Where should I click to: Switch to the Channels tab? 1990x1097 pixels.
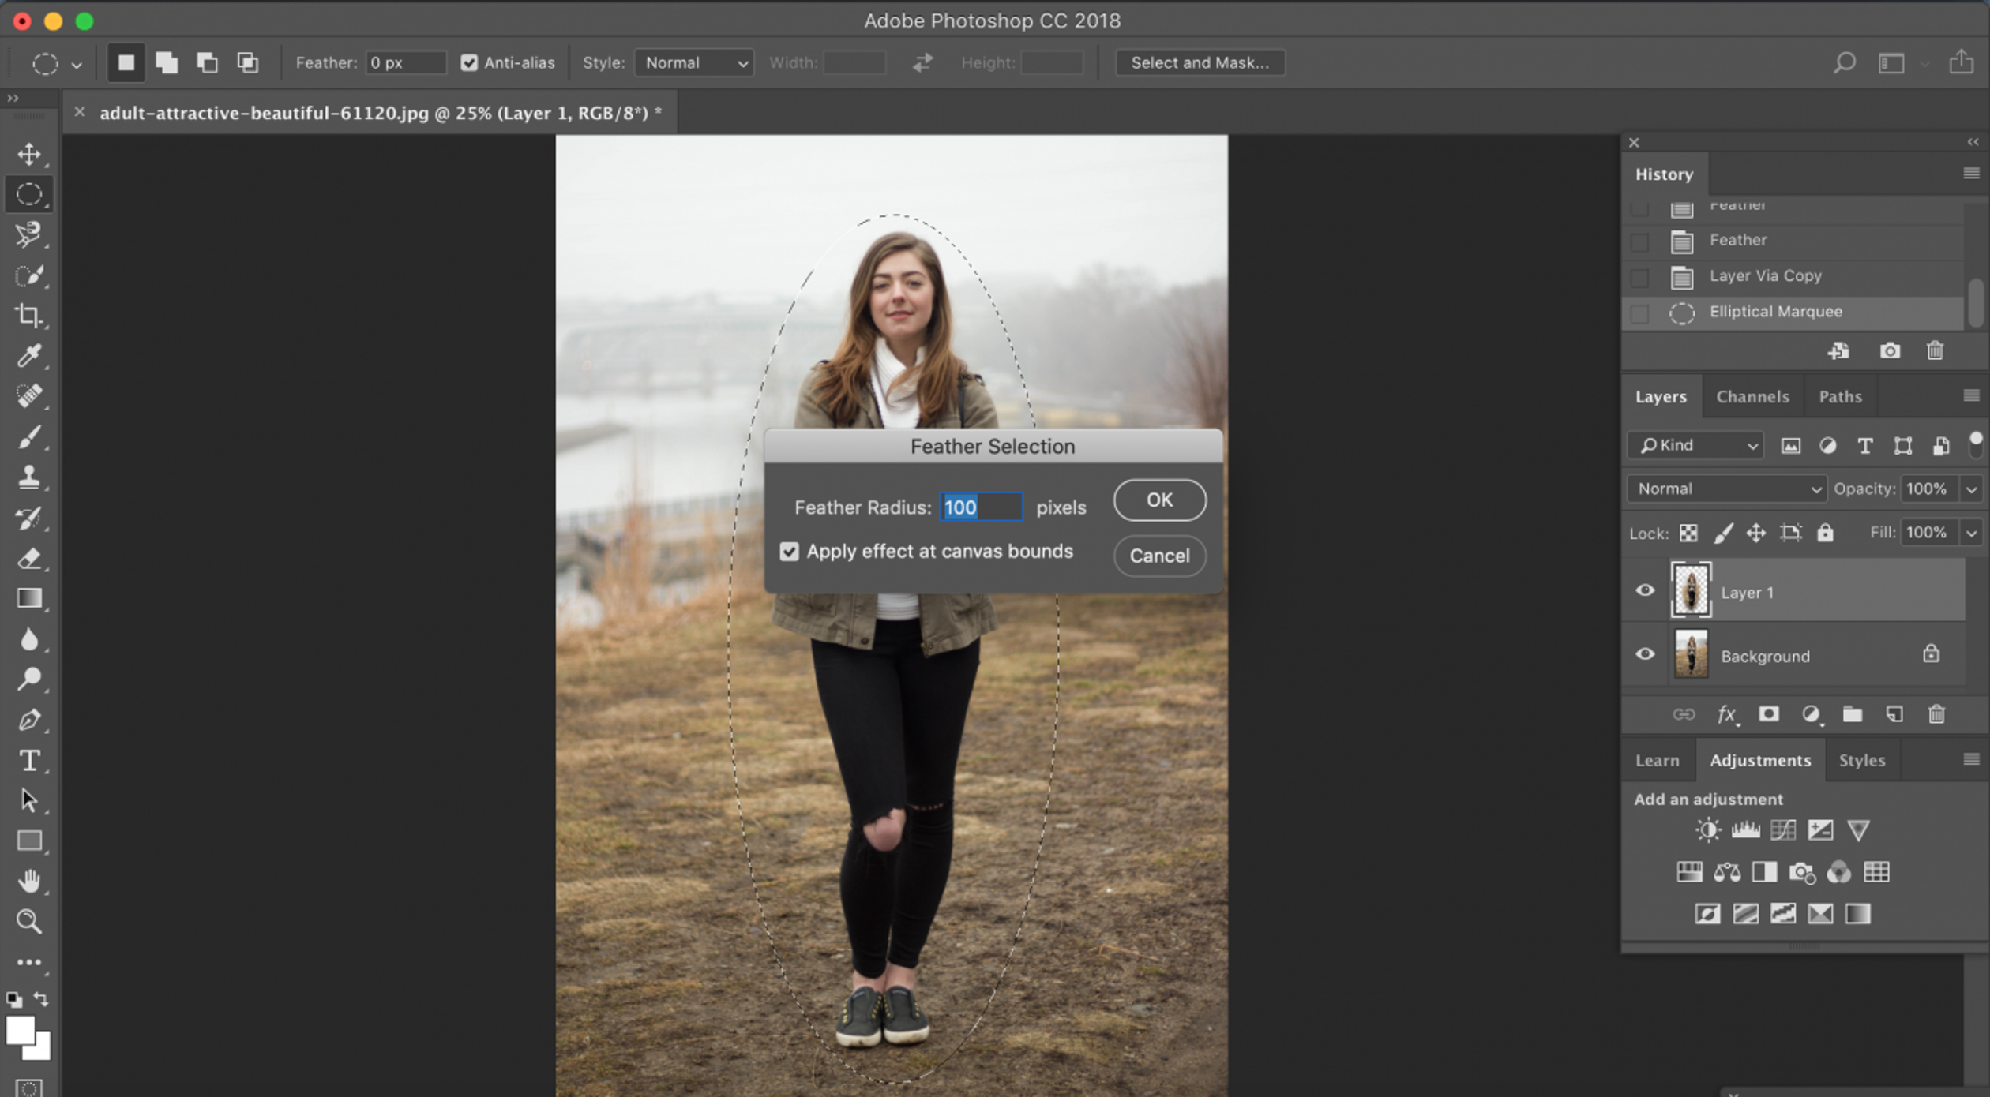coord(1751,396)
